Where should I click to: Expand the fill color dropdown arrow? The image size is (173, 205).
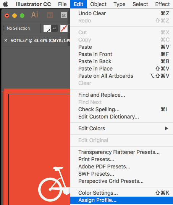coord(54,28)
